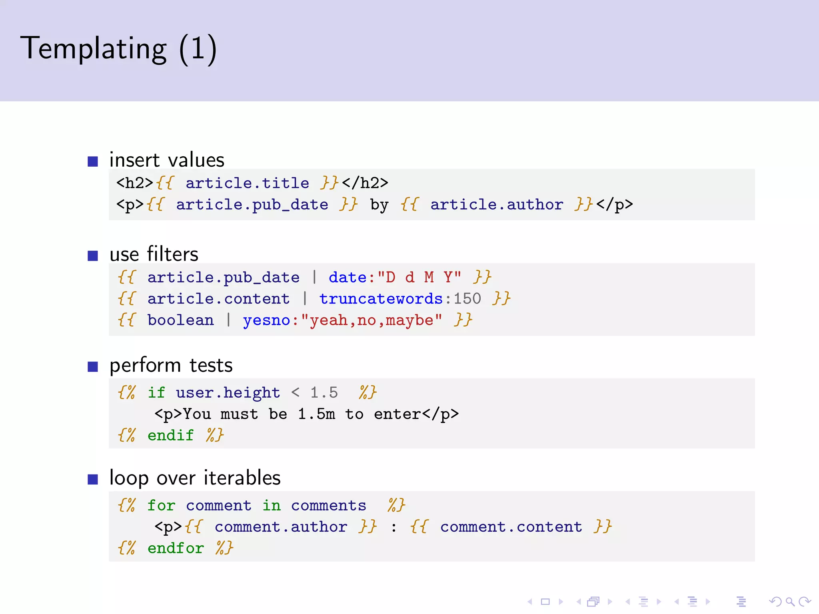Click the code line with article.title
819x614 pixels.
tap(252, 183)
